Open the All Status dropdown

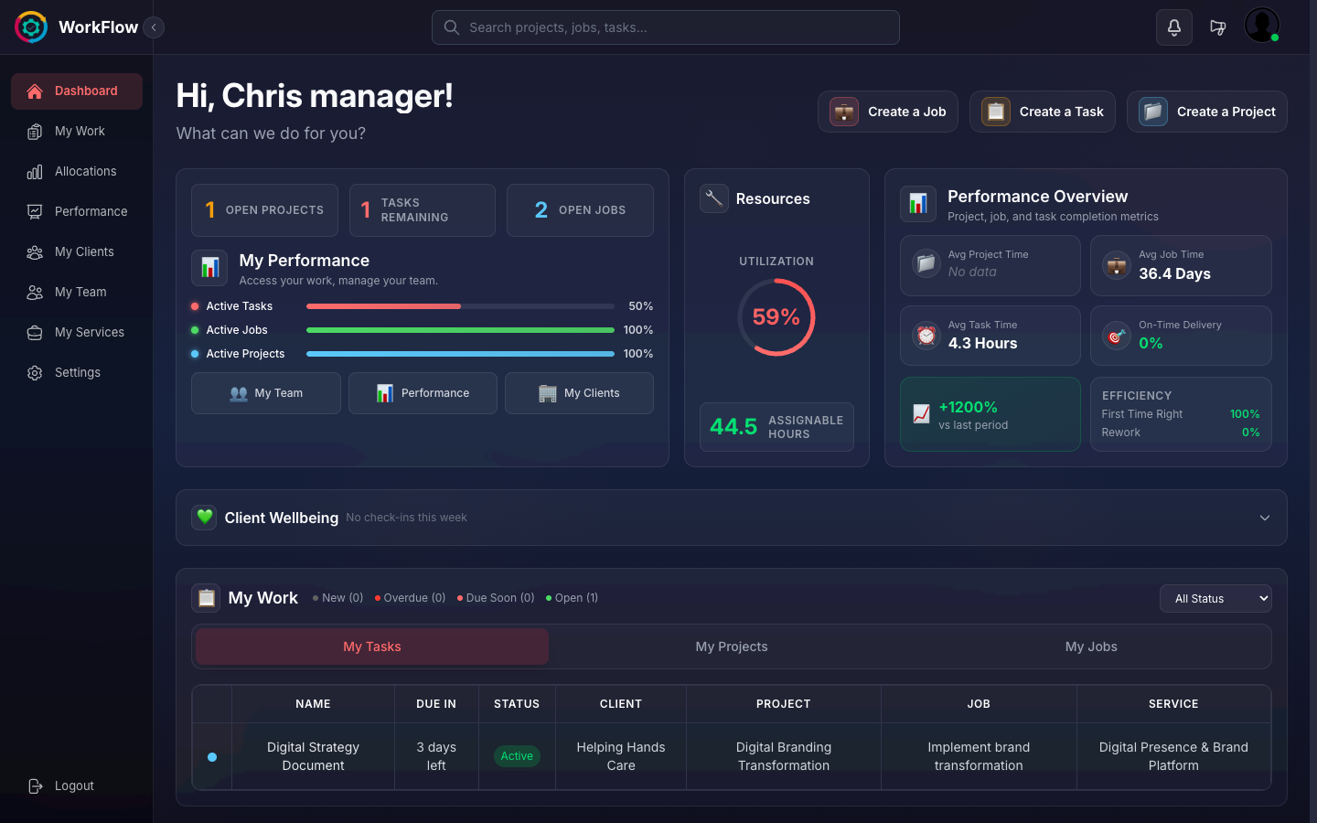1215,598
